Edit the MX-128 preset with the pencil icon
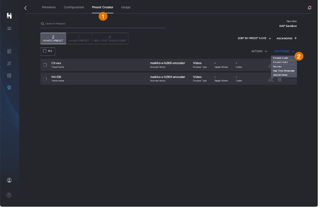 pos(271,79)
